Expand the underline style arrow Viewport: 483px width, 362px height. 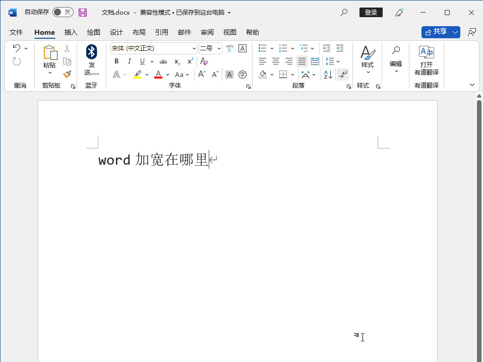[x=152, y=61]
